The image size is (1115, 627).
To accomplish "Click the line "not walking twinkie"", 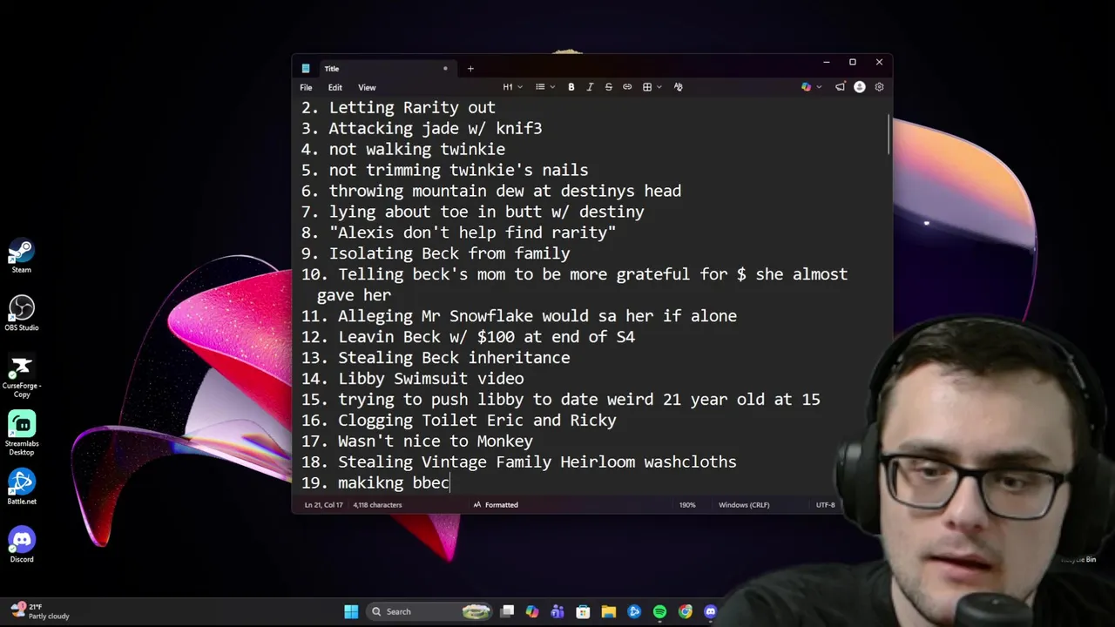I will (417, 150).
